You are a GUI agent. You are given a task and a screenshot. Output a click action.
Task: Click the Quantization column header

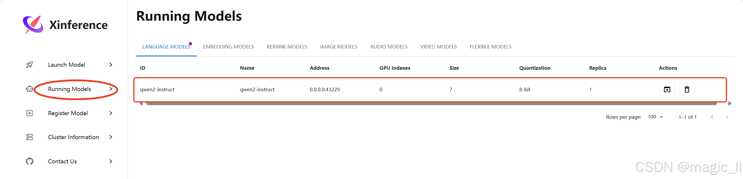point(534,68)
